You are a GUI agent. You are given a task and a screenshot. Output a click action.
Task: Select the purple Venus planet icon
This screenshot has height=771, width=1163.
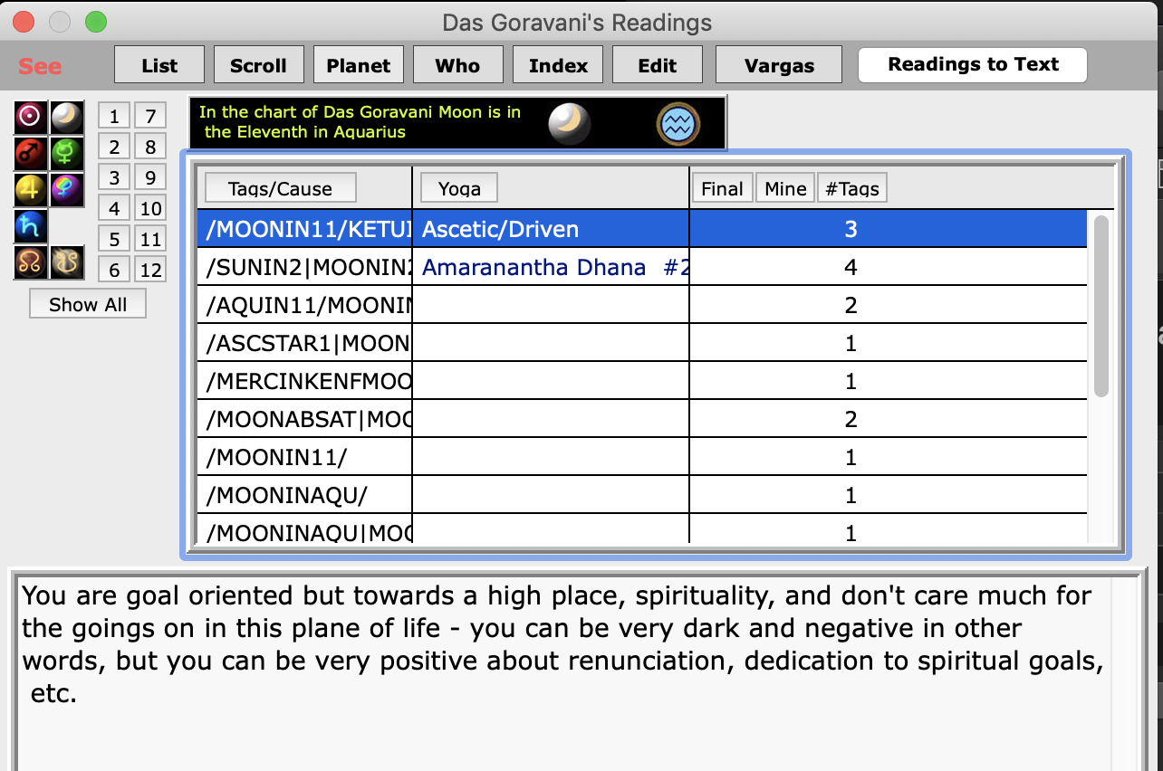(x=66, y=190)
